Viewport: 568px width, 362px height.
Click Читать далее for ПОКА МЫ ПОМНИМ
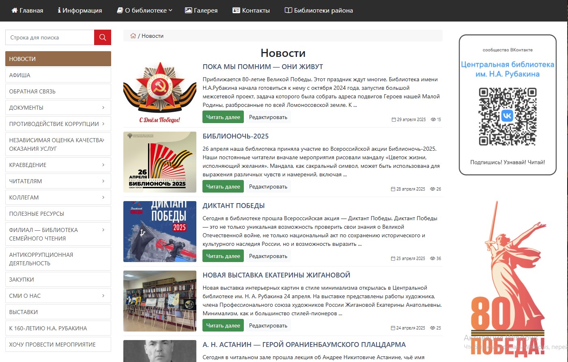tap(223, 117)
